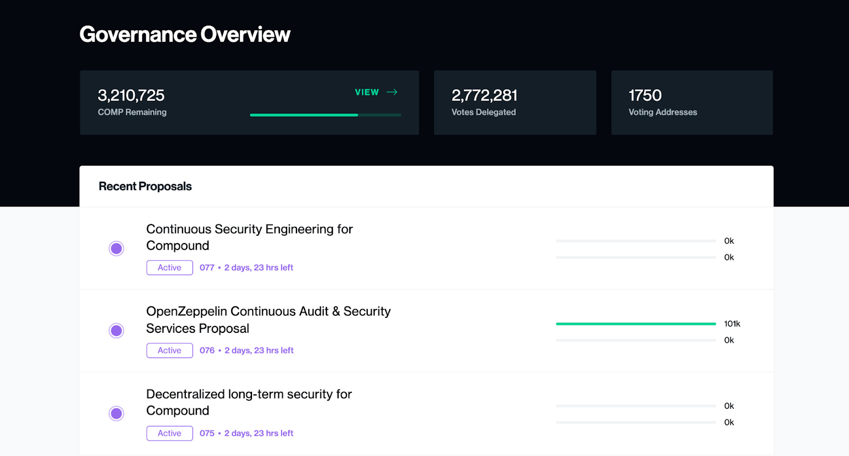849x456 pixels.
Task: Click '075 • 2 days, 23 hrs left' text
Action: click(x=246, y=433)
